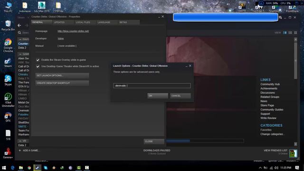Open Related Groups link

[x=270, y=97]
